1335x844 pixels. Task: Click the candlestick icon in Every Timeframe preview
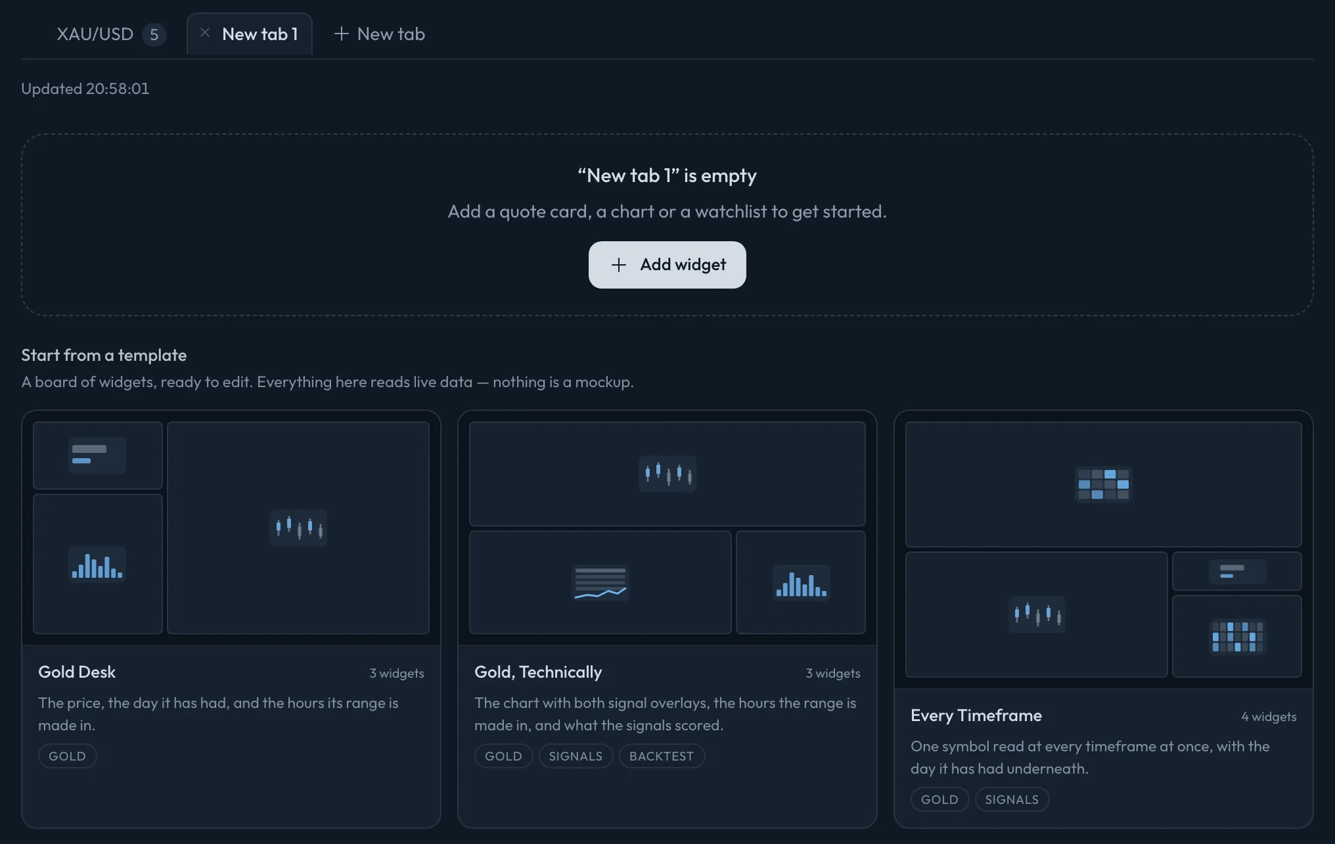pyautogui.click(x=1037, y=614)
